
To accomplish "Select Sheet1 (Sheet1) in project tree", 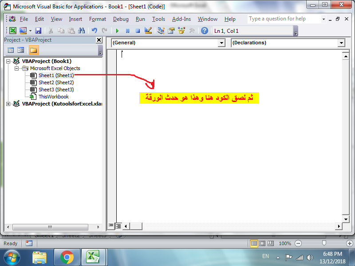I will (x=56, y=75).
